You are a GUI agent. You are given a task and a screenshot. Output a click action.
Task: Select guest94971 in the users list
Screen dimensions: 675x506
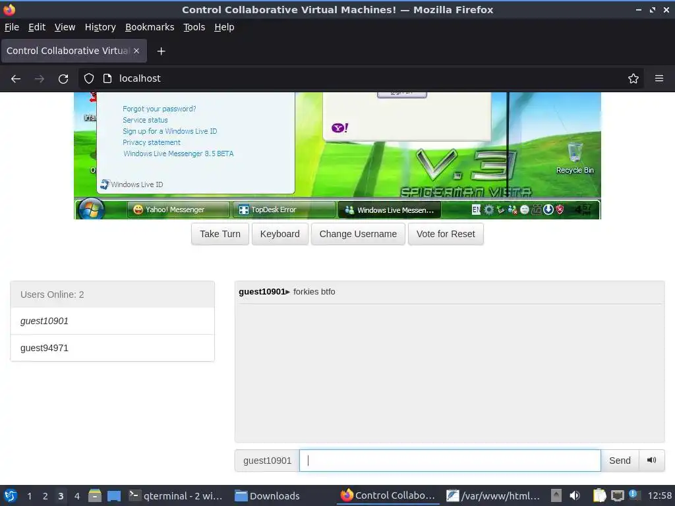tap(112, 348)
